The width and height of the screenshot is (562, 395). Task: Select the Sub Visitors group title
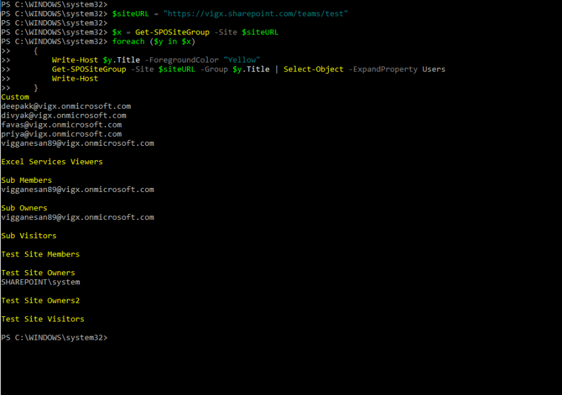(x=29, y=236)
